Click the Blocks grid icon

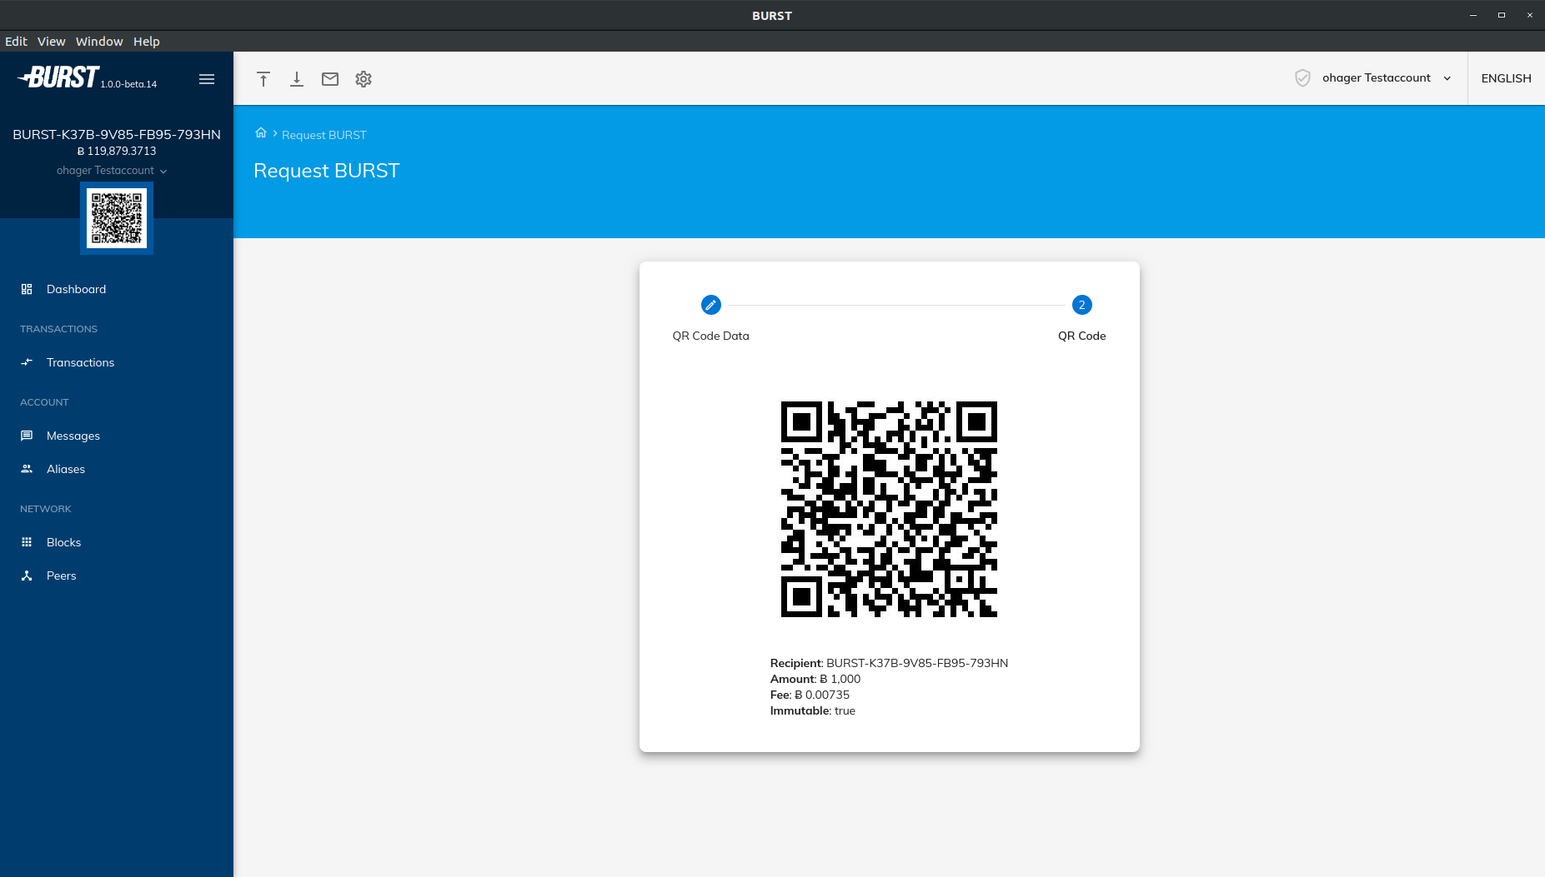[27, 542]
